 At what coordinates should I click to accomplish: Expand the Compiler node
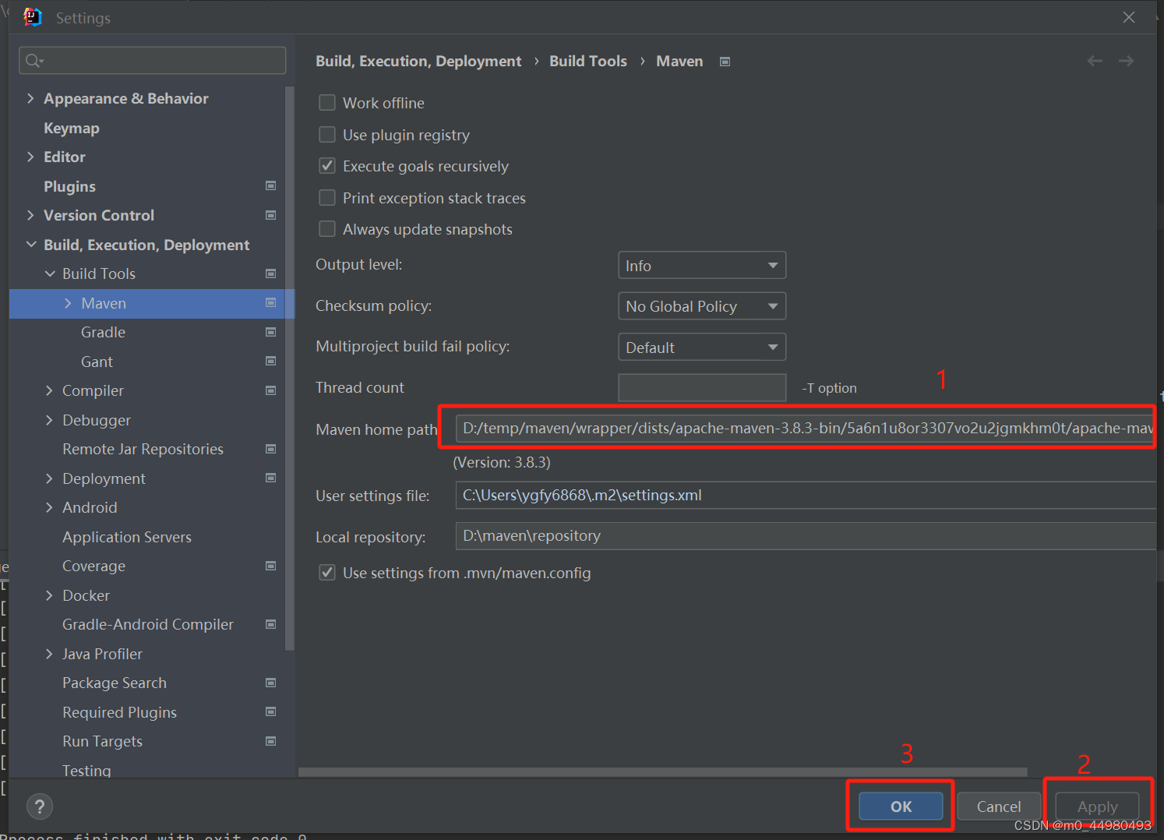click(49, 390)
